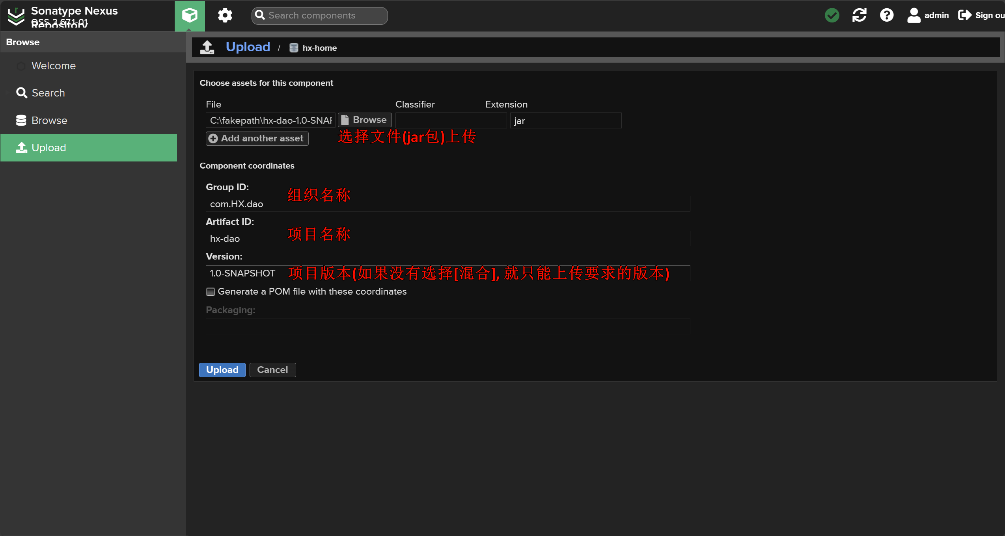
Task: Click the file Browse button
Action: (x=364, y=120)
